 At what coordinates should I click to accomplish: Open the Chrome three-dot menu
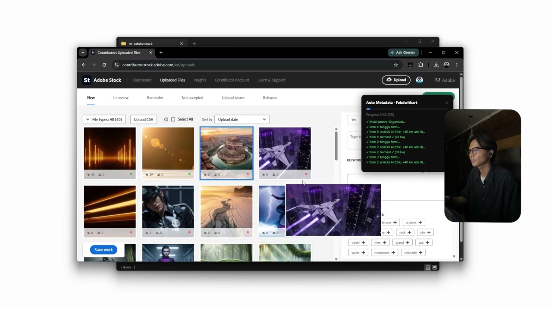(457, 65)
